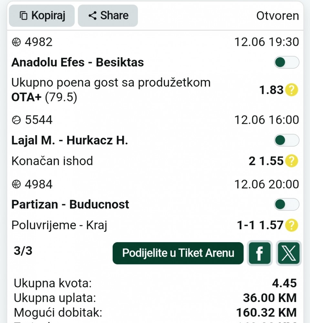Open Lajal M. - Hurkacz H. match title
310x323 pixels.
click(70, 141)
